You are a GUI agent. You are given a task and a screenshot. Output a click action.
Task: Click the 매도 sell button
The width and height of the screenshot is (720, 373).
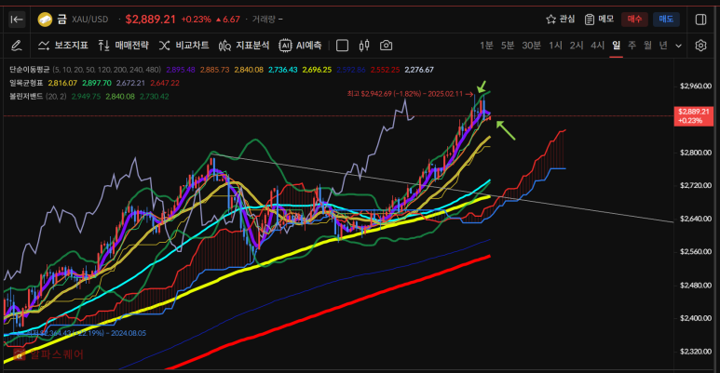pyautogui.click(x=666, y=20)
